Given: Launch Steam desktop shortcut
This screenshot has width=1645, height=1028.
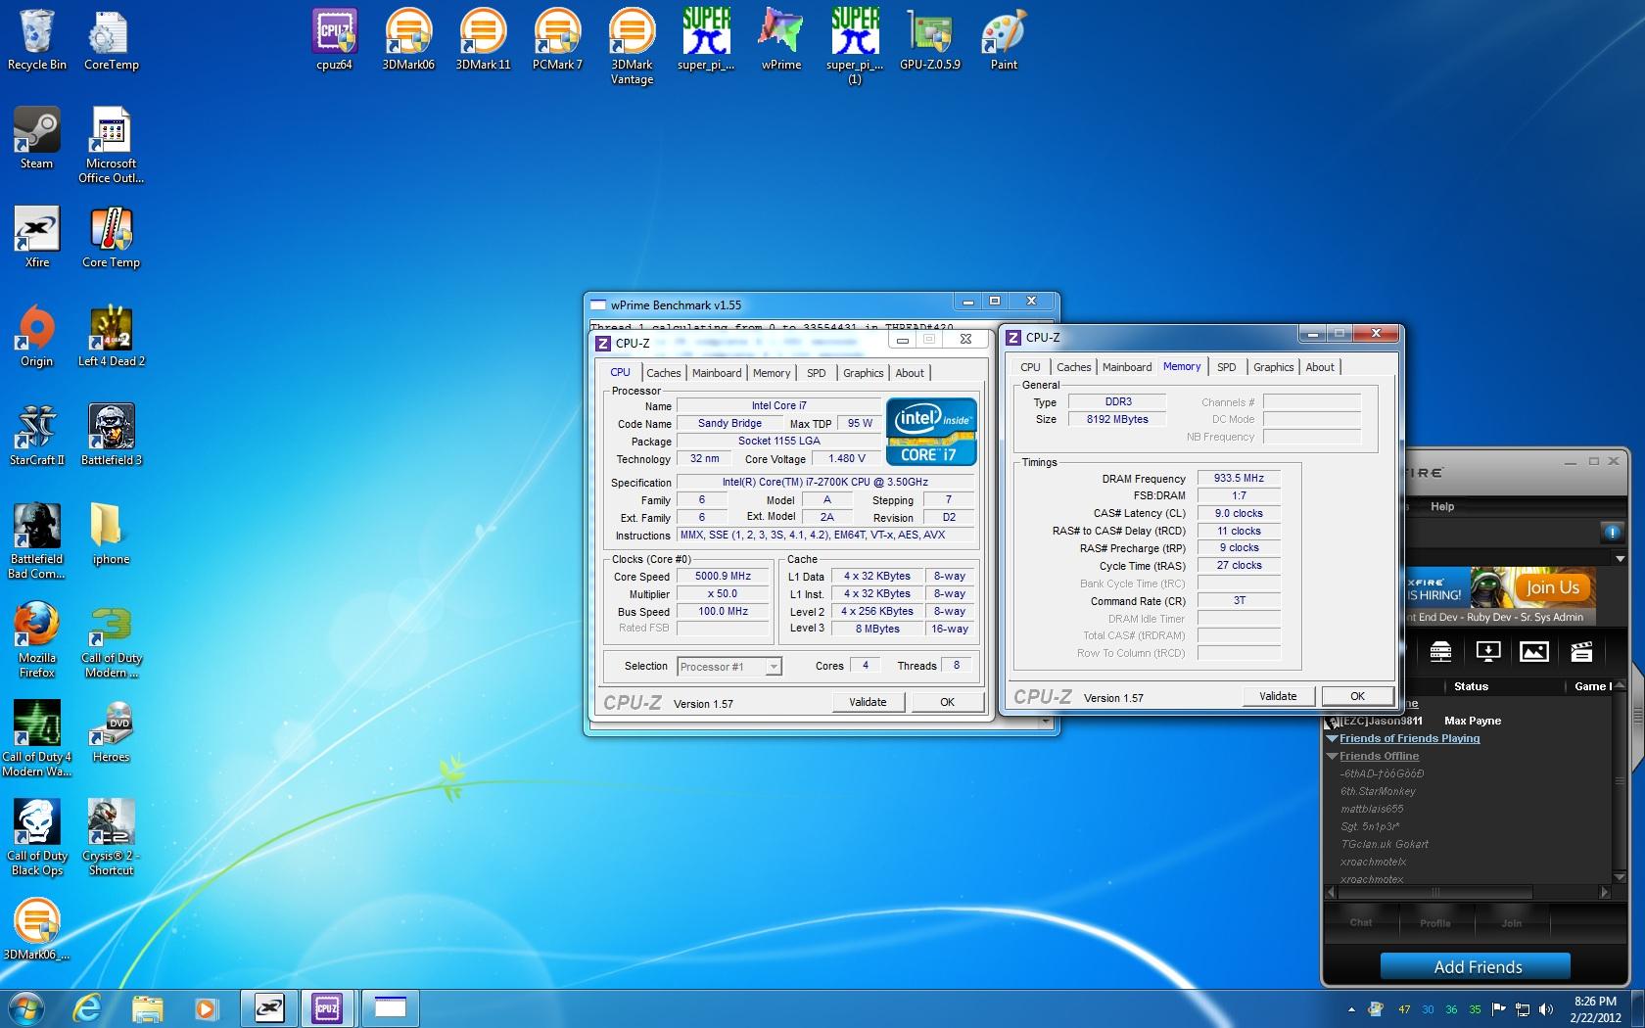Looking at the screenshot, I should pyautogui.click(x=36, y=138).
